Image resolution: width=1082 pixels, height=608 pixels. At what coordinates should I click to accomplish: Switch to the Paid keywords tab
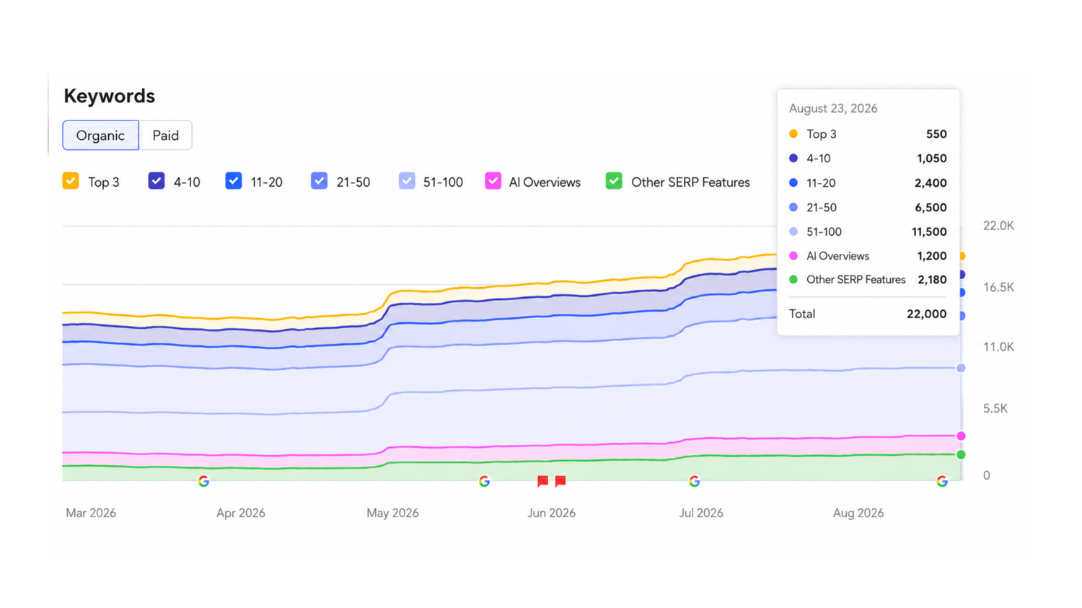(165, 136)
